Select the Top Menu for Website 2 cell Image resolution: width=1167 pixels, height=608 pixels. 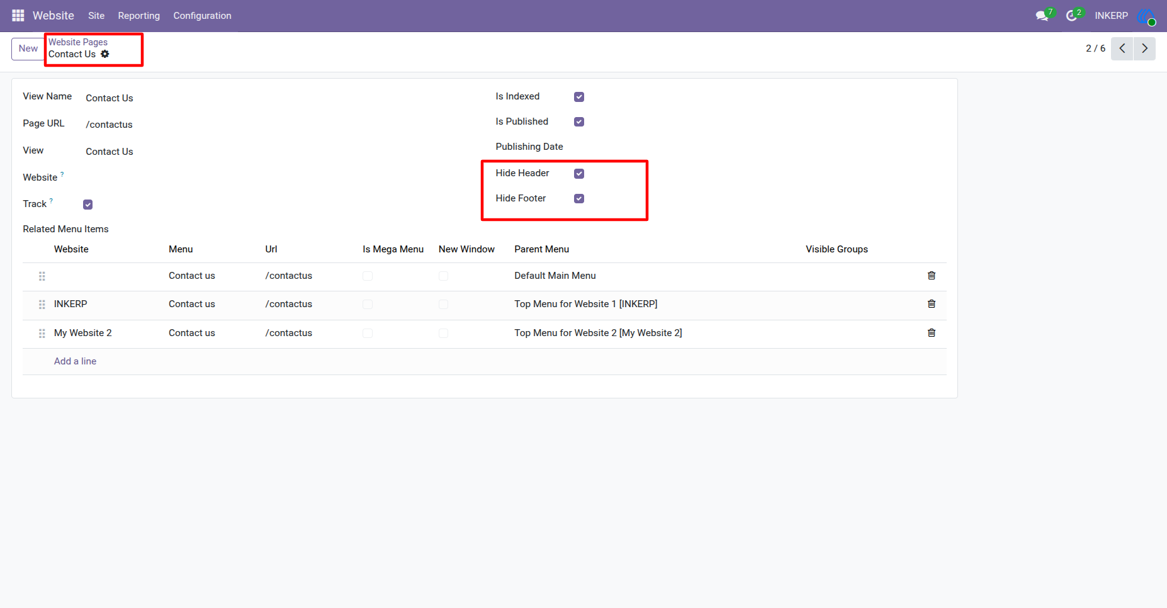598,333
